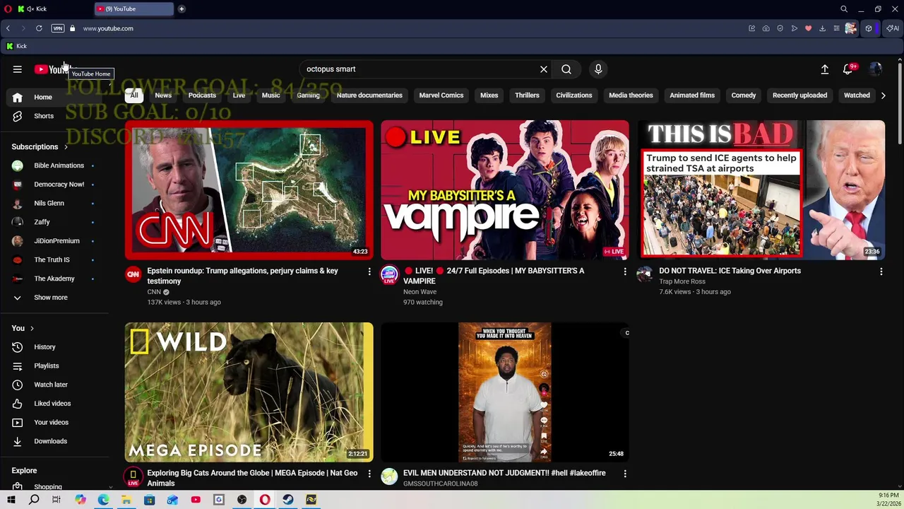Select the Civilizations chip

point(574,95)
